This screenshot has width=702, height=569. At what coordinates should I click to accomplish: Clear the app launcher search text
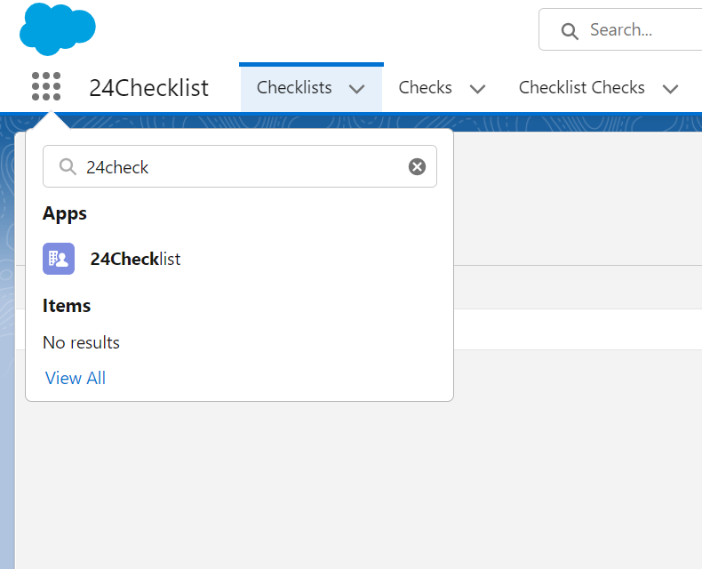point(417,166)
